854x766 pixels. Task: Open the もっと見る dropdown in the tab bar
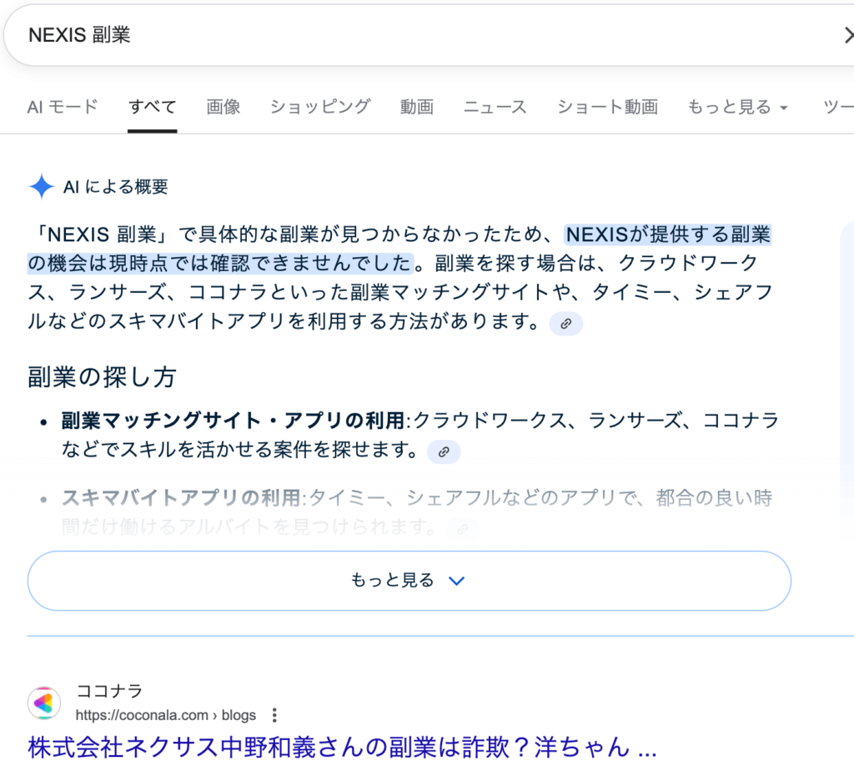point(737,107)
